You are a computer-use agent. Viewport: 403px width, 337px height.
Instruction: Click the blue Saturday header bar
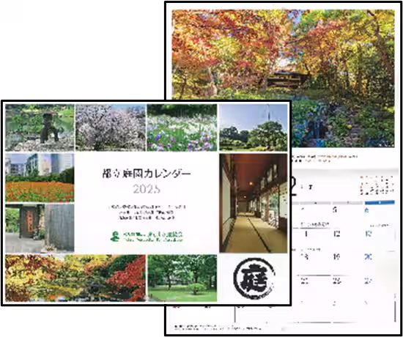click(x=380, y=202)
